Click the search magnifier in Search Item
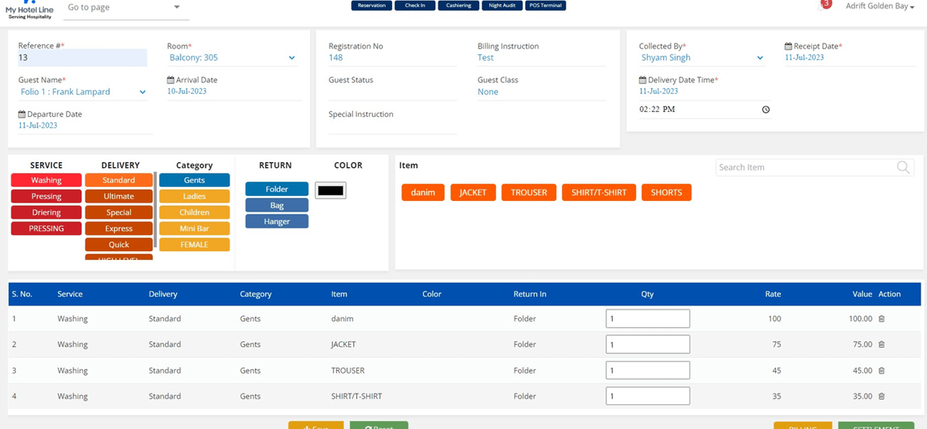 point(903,167)
